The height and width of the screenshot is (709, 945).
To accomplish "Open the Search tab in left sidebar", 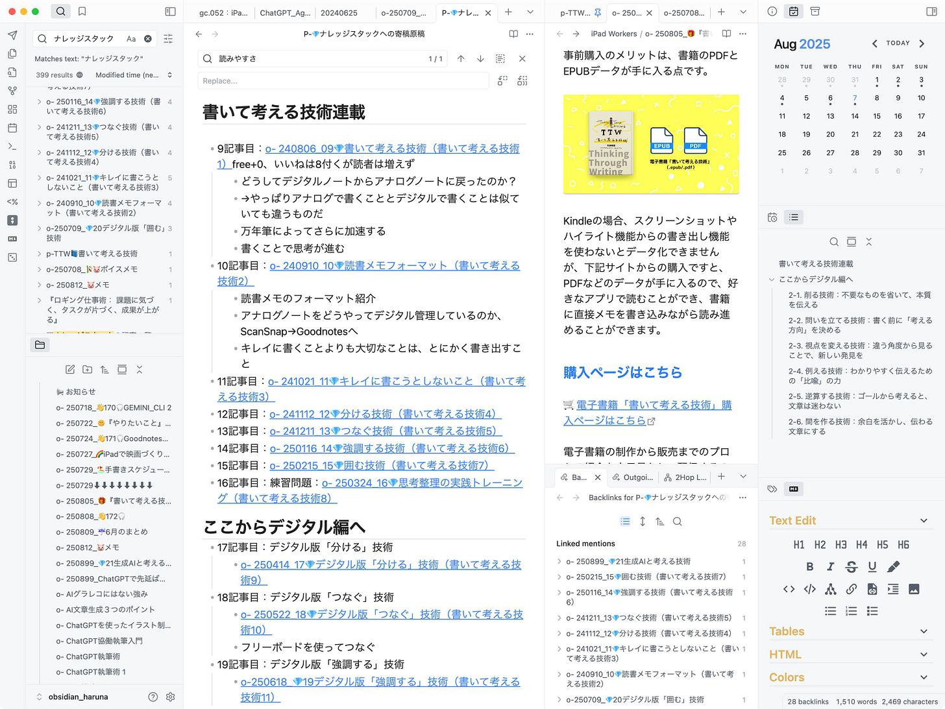I will 60,12.
